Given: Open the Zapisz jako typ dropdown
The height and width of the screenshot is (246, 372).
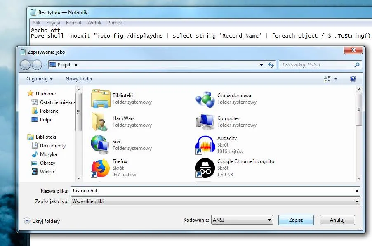Looking at the screenshot, I should pos(214,201).
